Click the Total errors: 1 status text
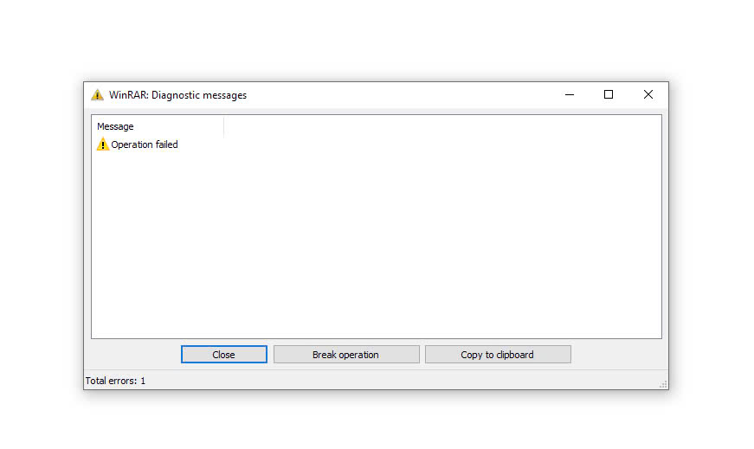This screenshot has height=449, width=754. point(115,381)
